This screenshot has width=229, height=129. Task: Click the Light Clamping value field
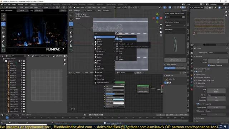click(216, 107)
